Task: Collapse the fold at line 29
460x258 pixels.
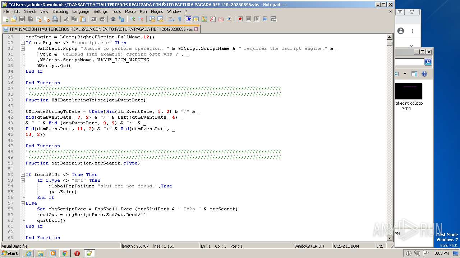Action: [x=23, y=43]
